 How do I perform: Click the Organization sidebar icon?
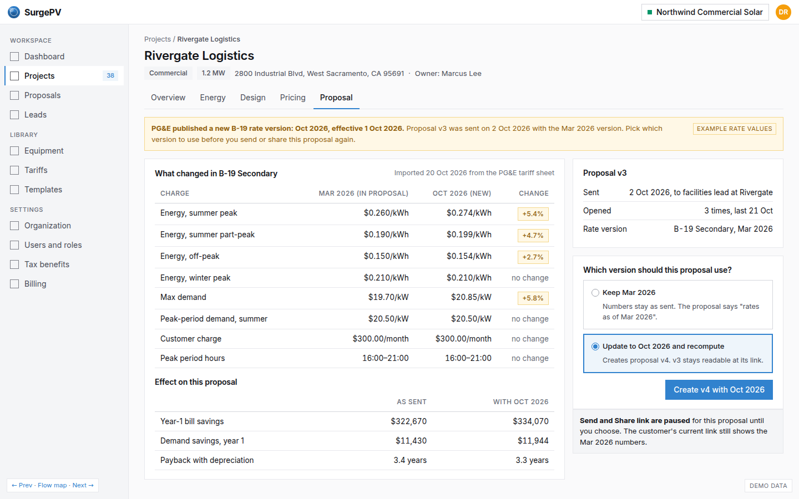click(14, 226)
